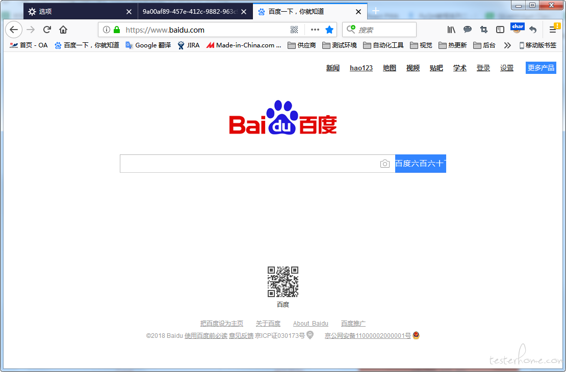Switch to the 9a00af89-457e tab
Screen dimensions: 566x372
coord(195,12)
